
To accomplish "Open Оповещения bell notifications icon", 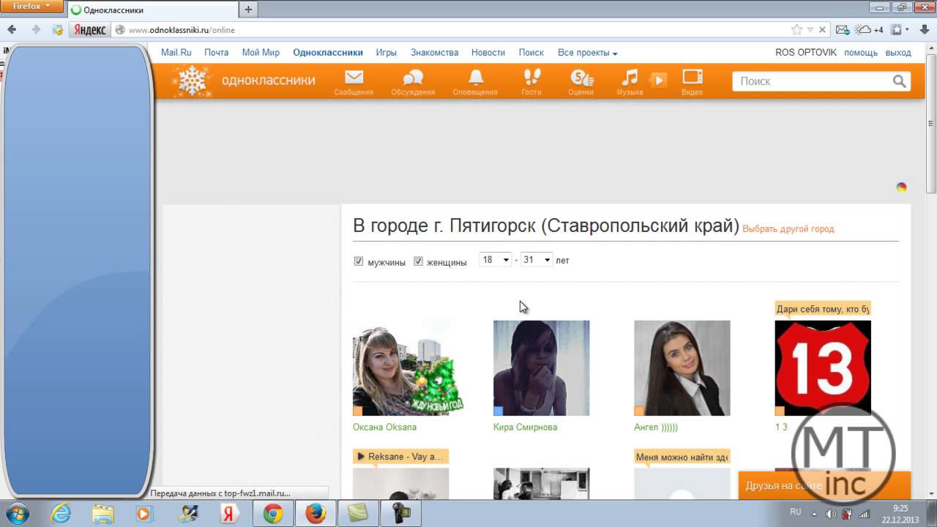I will [476, 77].
